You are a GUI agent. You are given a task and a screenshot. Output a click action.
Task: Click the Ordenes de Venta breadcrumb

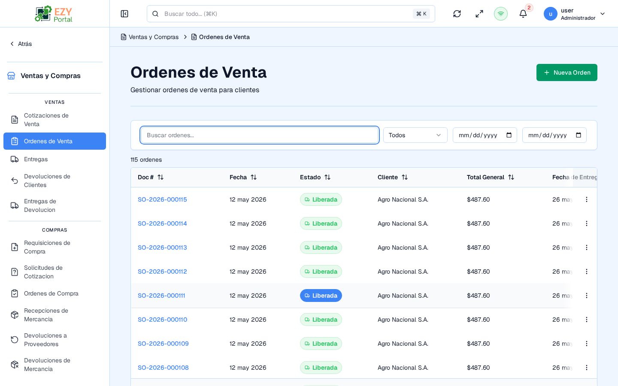point(220,37)
